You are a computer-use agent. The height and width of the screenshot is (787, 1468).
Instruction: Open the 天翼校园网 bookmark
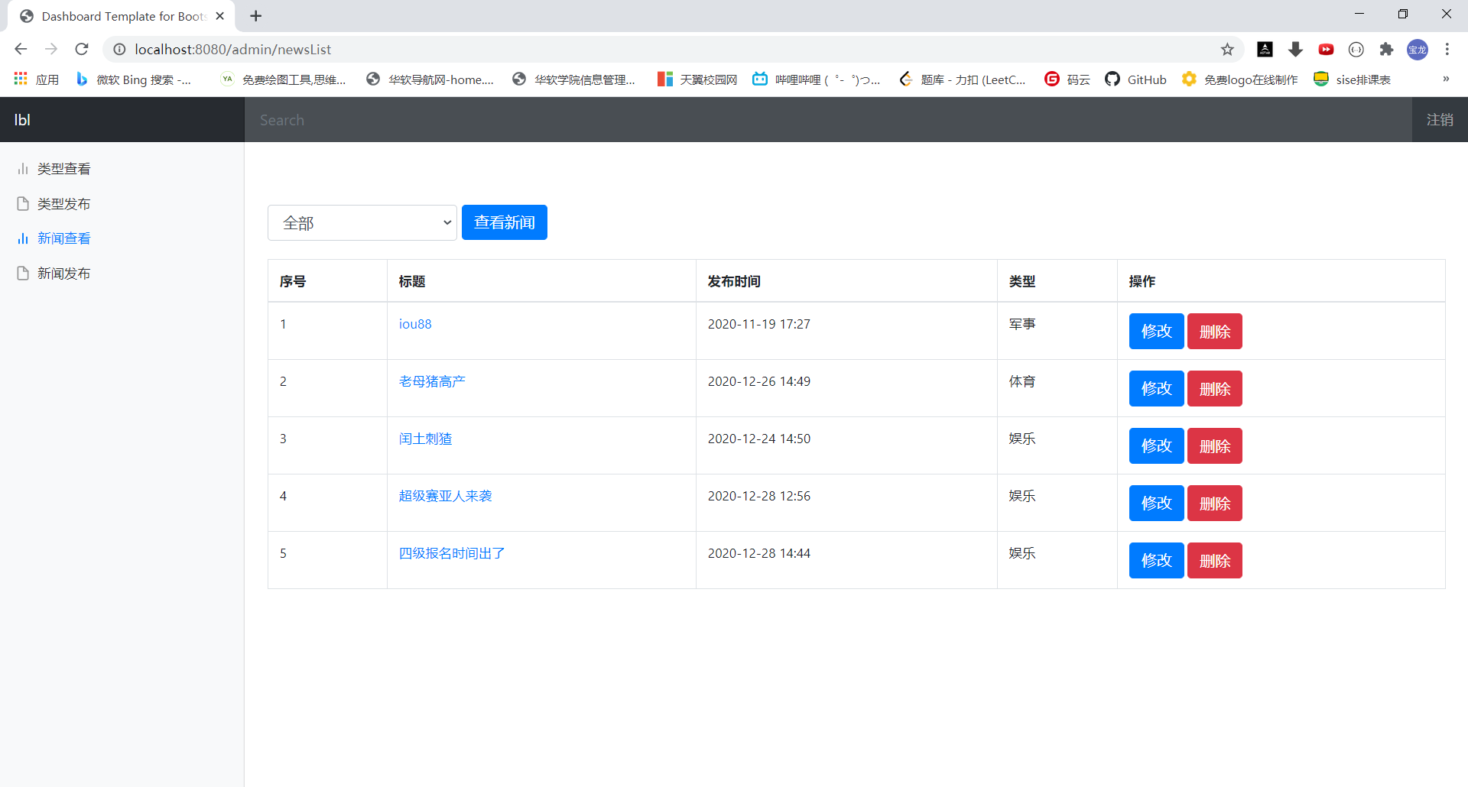(696, 79)
